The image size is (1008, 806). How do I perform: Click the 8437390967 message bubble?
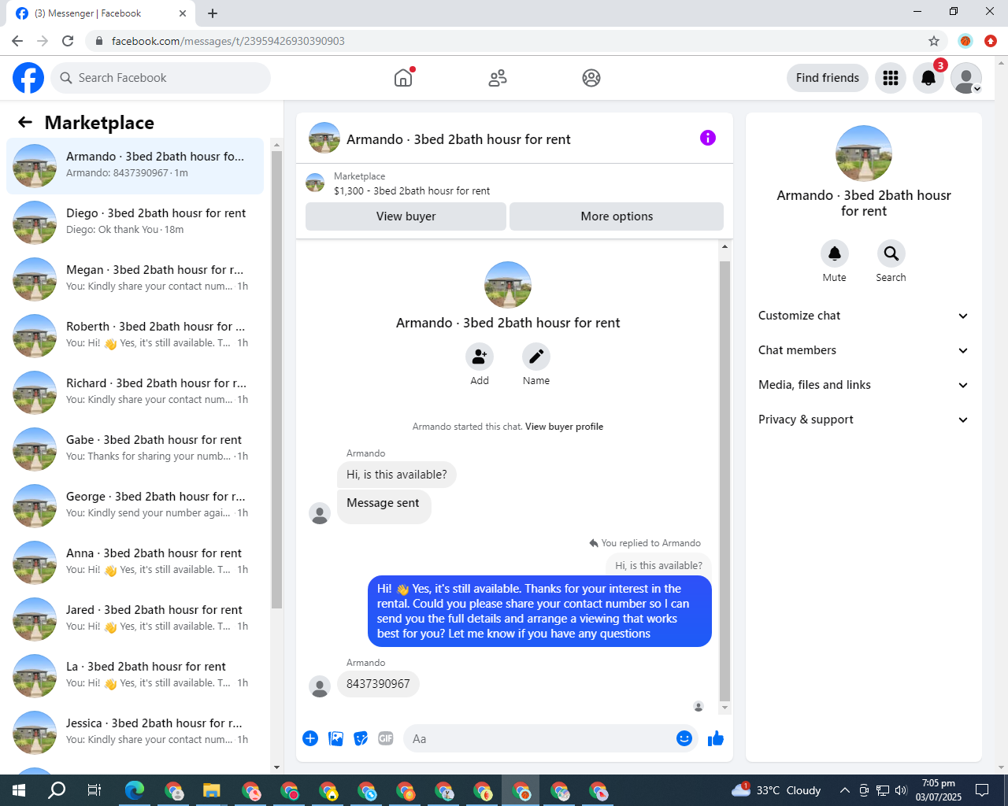point(378,684)
